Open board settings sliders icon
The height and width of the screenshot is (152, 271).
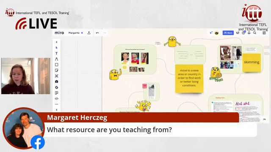238,33
